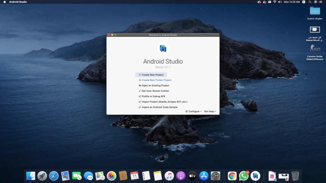Open Photos from the dock
This screenshot has width=326, height=183.
point(111,176)
